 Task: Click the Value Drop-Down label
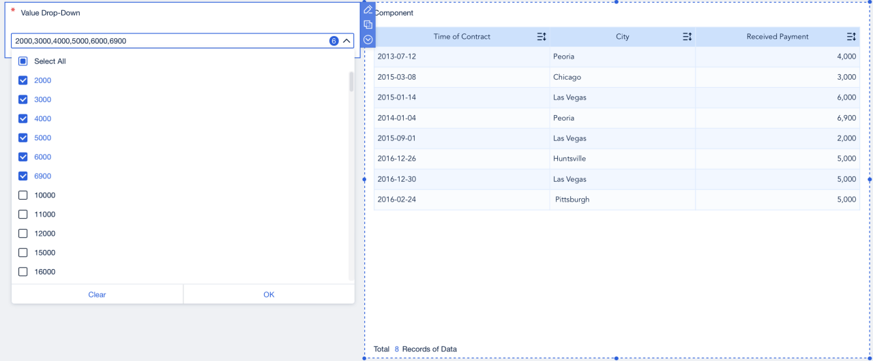pyautogui.click(x=50, y=13)
